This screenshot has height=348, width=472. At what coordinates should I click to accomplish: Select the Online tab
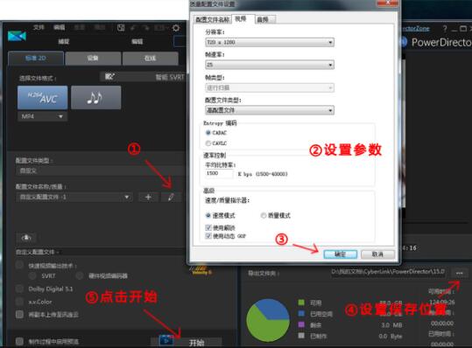pos(151,58)
